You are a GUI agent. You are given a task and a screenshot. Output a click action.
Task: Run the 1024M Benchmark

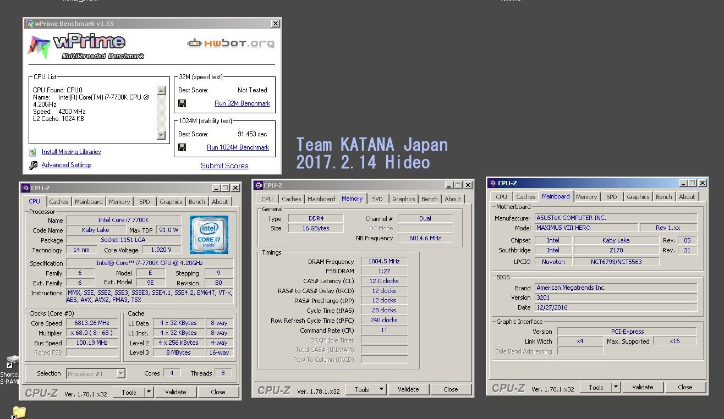click(x=238, y=147)
